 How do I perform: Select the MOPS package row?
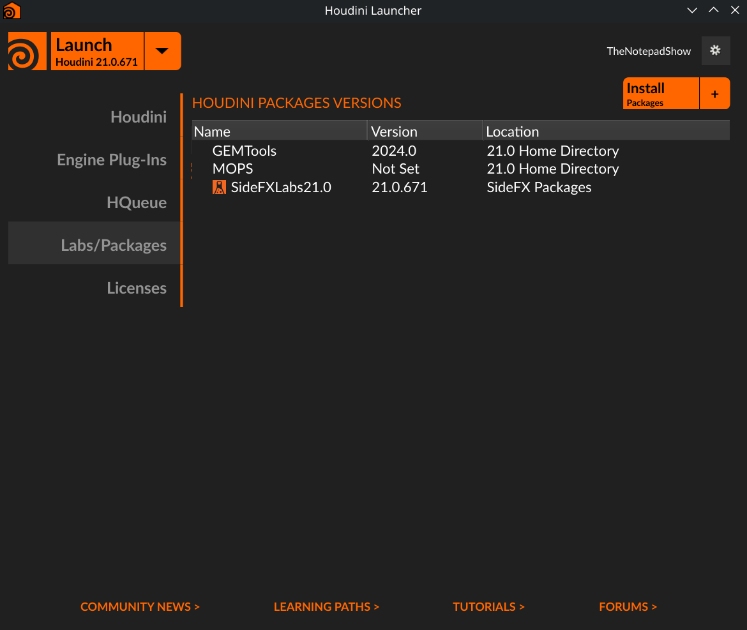coord(461,169)
